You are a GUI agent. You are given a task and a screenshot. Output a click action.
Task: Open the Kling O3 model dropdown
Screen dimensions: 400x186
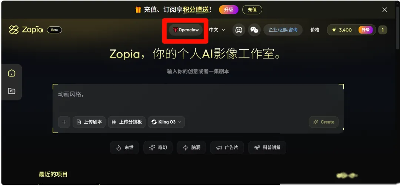[x=166, y=122]
